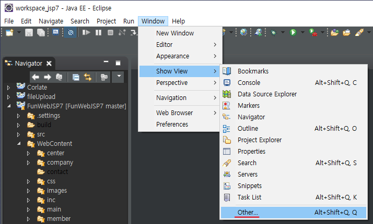The width and height of the screenshot is (373, 224).
Task: Select Data Source Explorer view
Action: coord(294,94)
